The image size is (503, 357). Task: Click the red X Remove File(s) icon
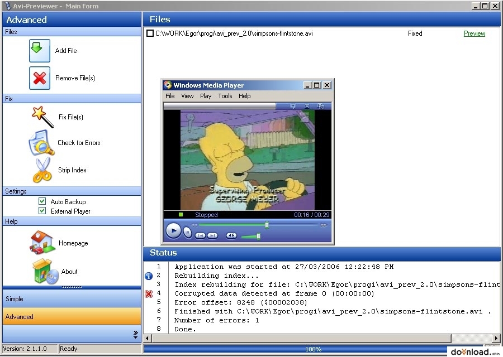(40, 78)
